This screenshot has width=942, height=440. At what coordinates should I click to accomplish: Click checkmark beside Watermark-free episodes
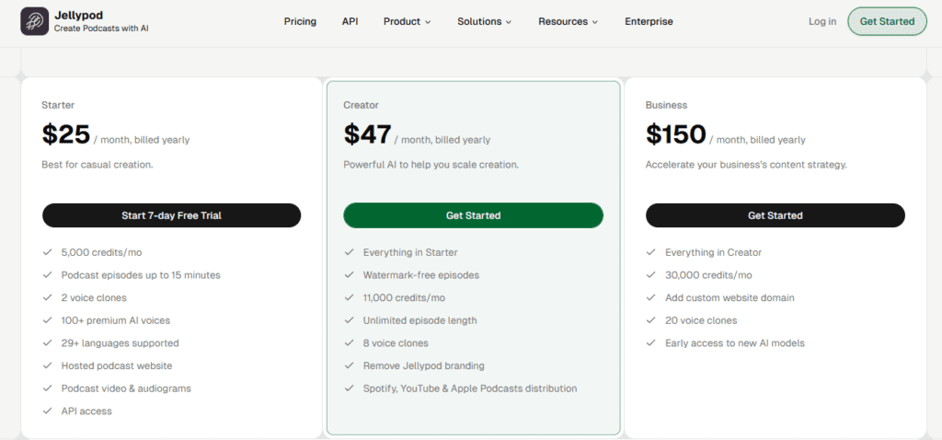coord(349,275)
